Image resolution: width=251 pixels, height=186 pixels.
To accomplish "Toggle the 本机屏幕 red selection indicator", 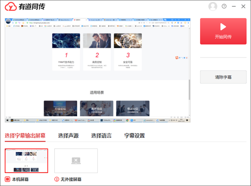I will click(x=7, y=179).
